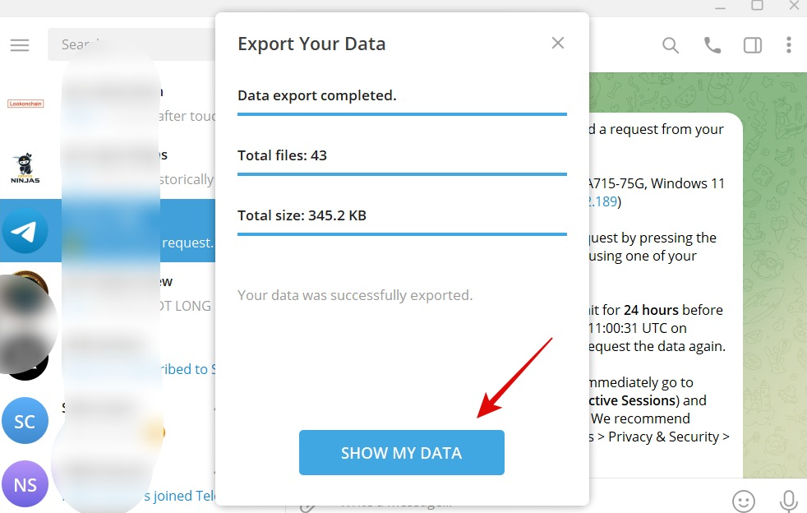The width and height of the screenshot is (807, 513).
Task: Open the three-dot more options menu
Action: coord(788,45)
